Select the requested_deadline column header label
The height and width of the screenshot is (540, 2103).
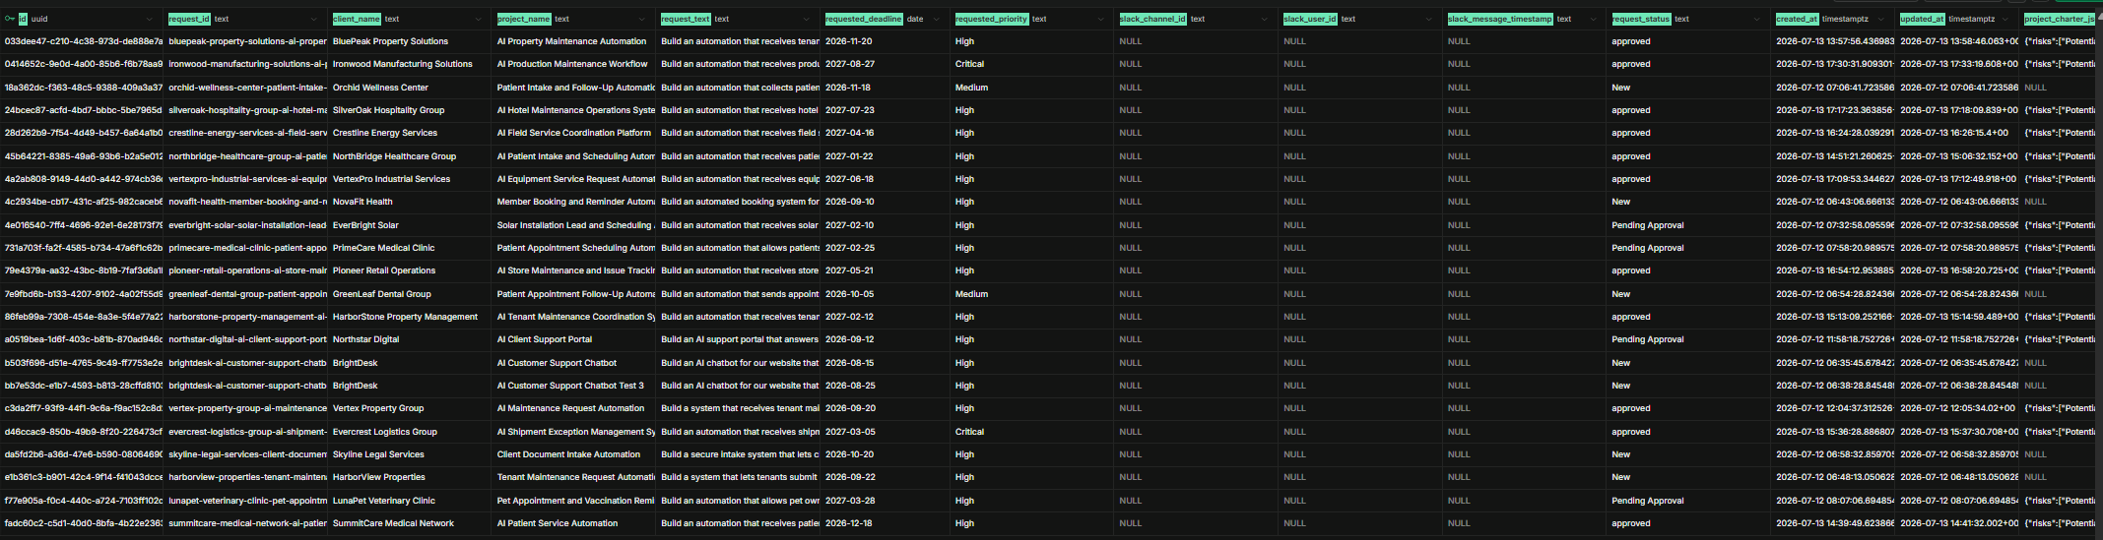[864, 19]
